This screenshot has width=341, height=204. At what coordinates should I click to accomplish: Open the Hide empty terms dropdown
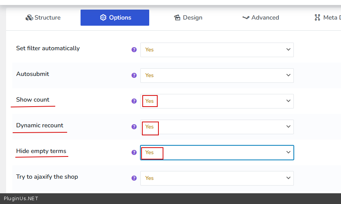tap(217, 153)
